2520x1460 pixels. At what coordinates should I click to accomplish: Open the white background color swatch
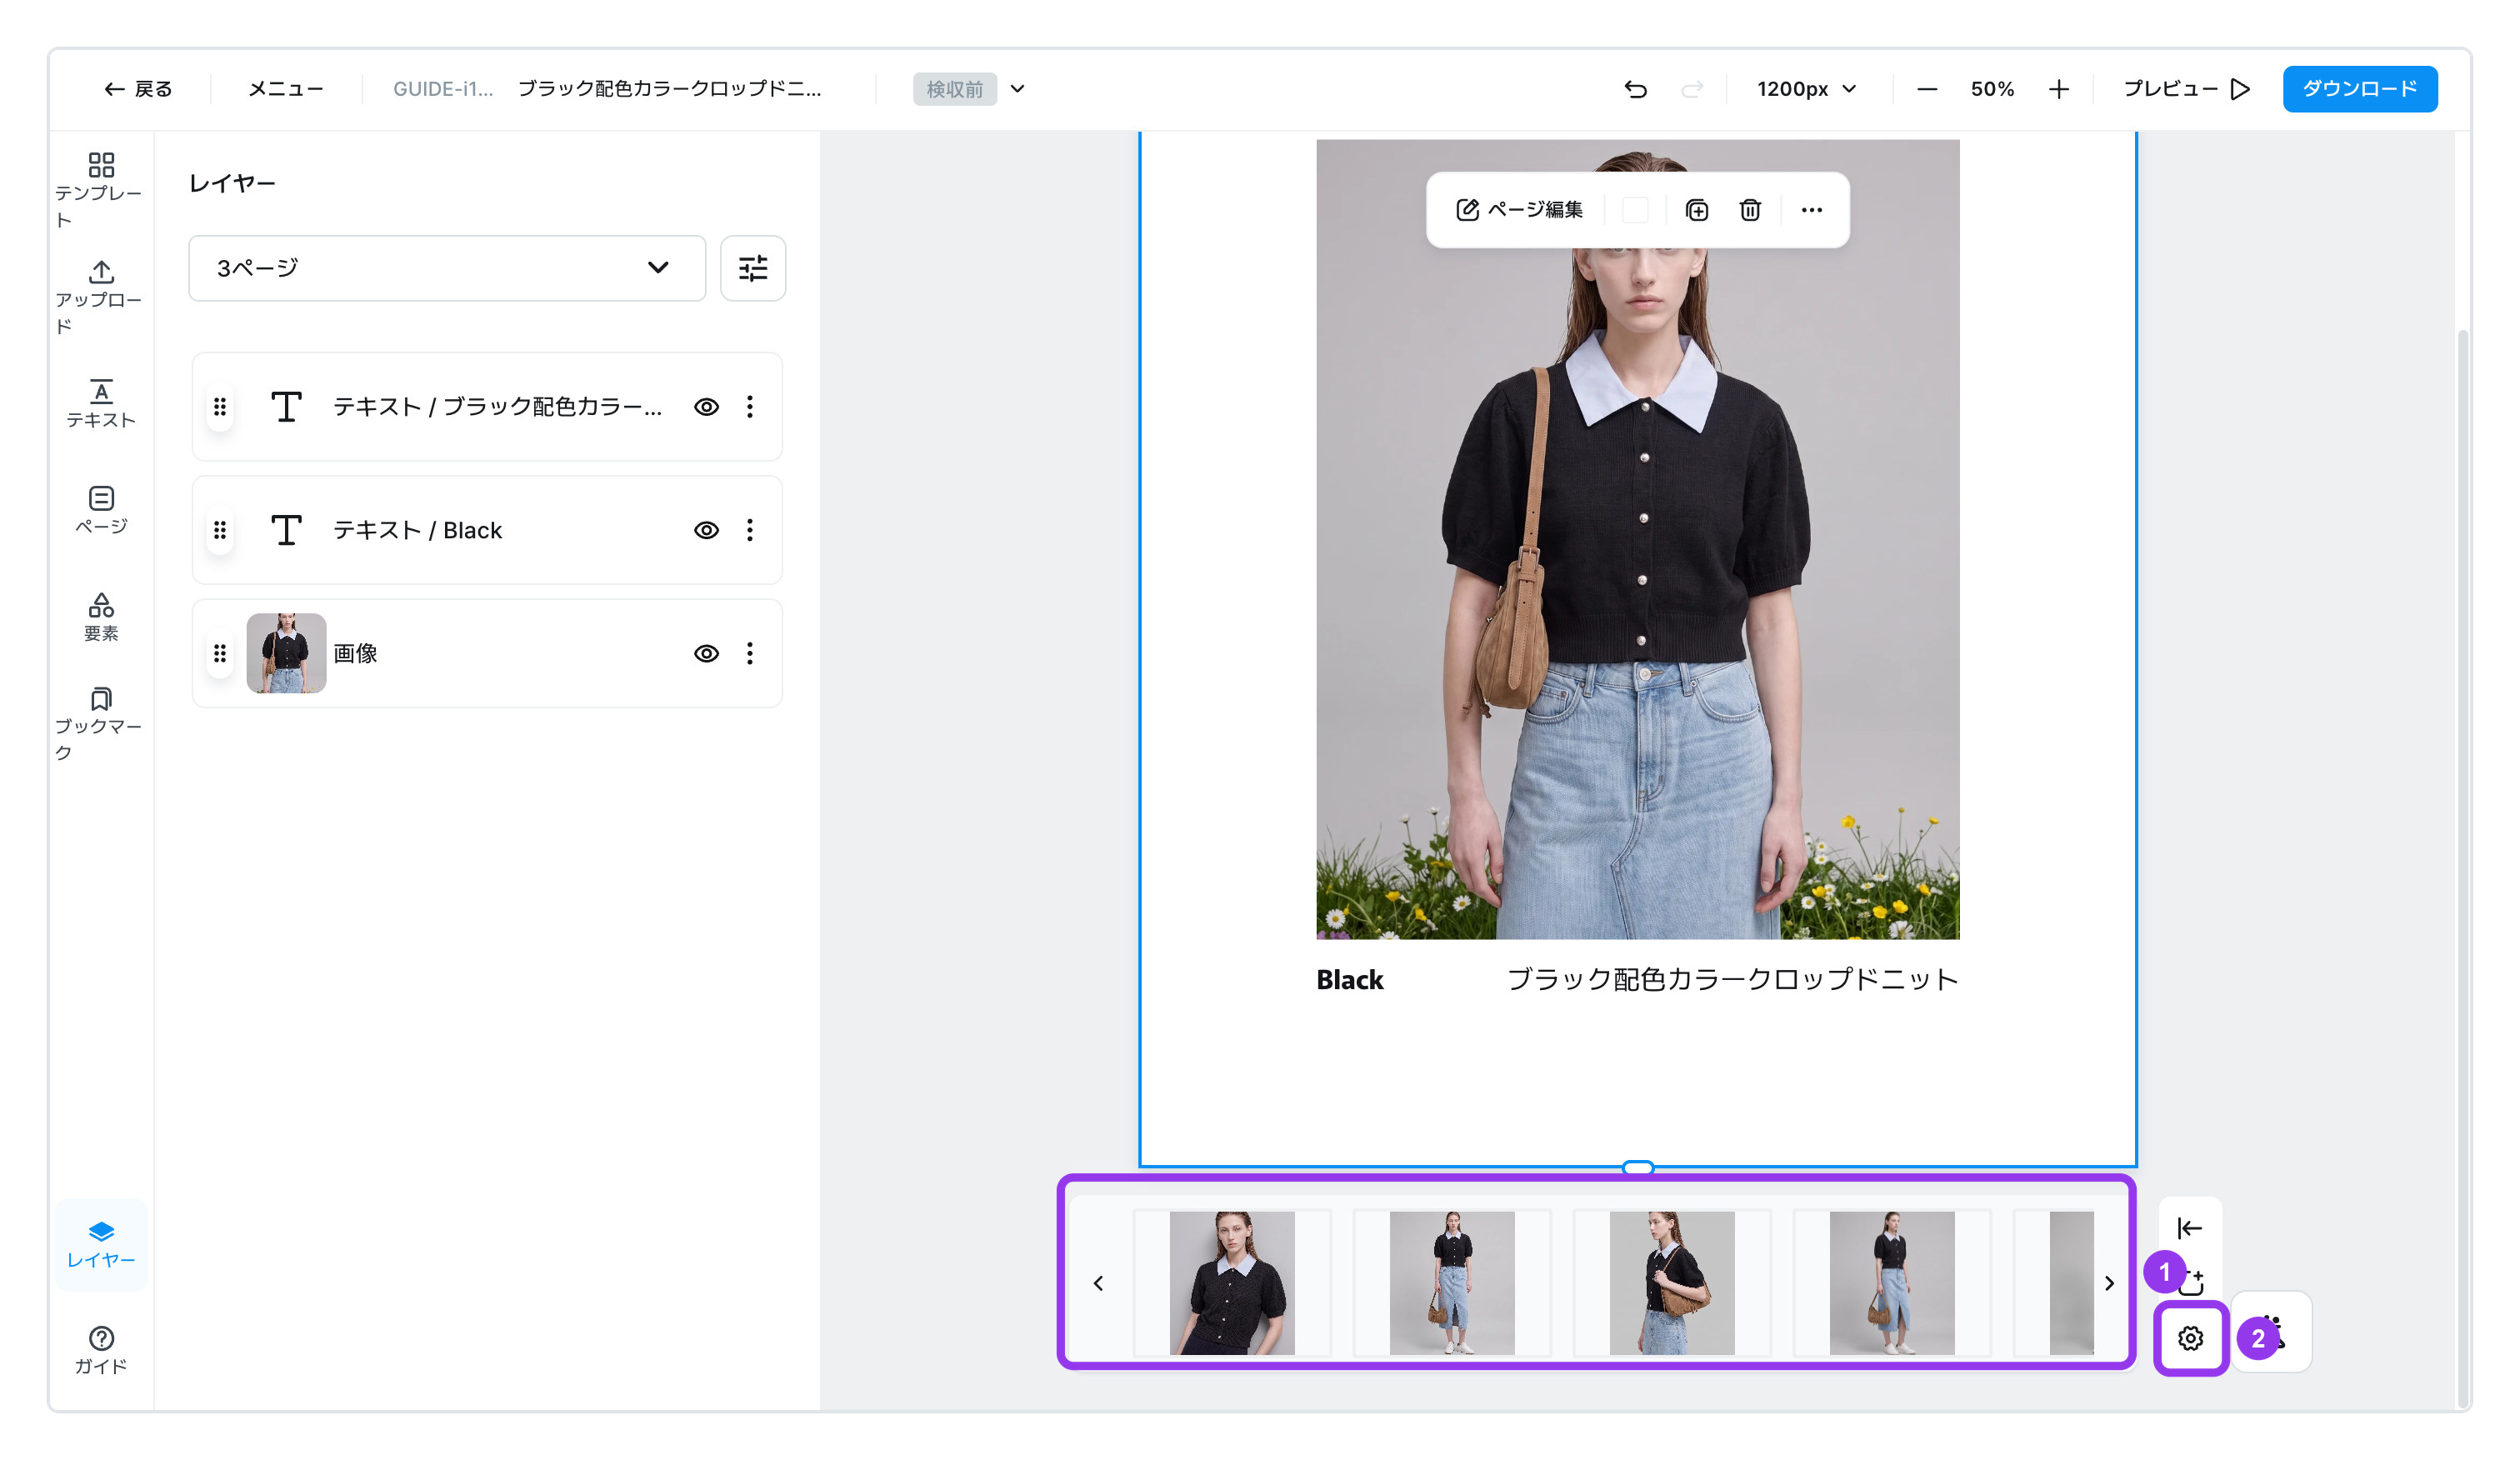tap(1635, 210)
